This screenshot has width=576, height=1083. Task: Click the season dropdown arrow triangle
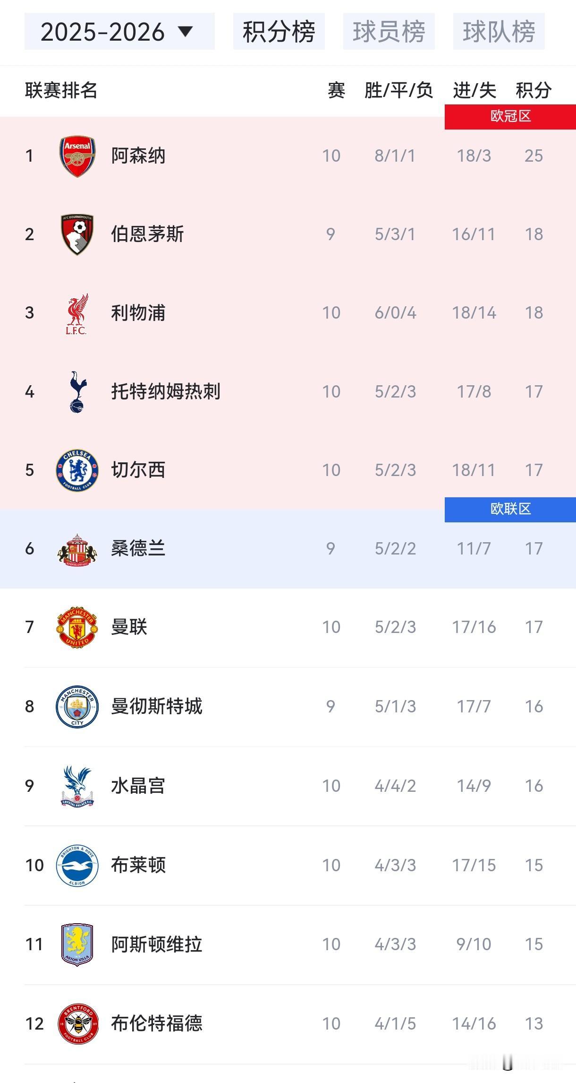(186, 32)
